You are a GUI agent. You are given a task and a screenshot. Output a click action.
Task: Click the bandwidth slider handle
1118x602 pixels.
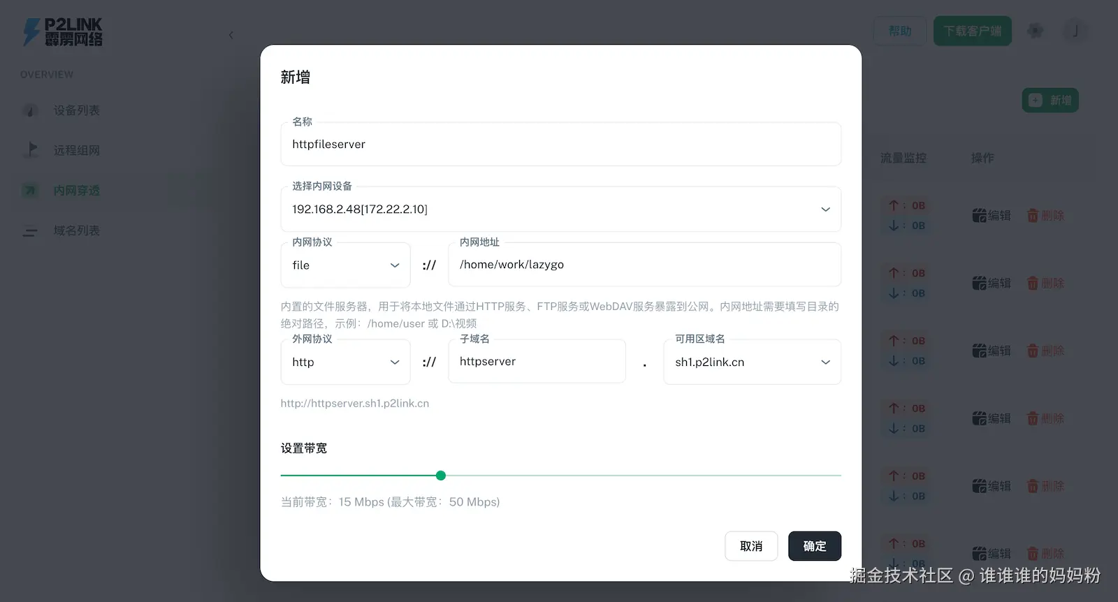[x=440, y=476]
